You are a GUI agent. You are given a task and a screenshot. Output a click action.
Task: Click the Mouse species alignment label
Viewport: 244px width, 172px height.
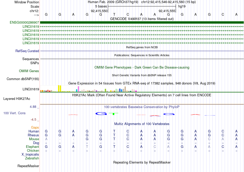click(34, 139)
